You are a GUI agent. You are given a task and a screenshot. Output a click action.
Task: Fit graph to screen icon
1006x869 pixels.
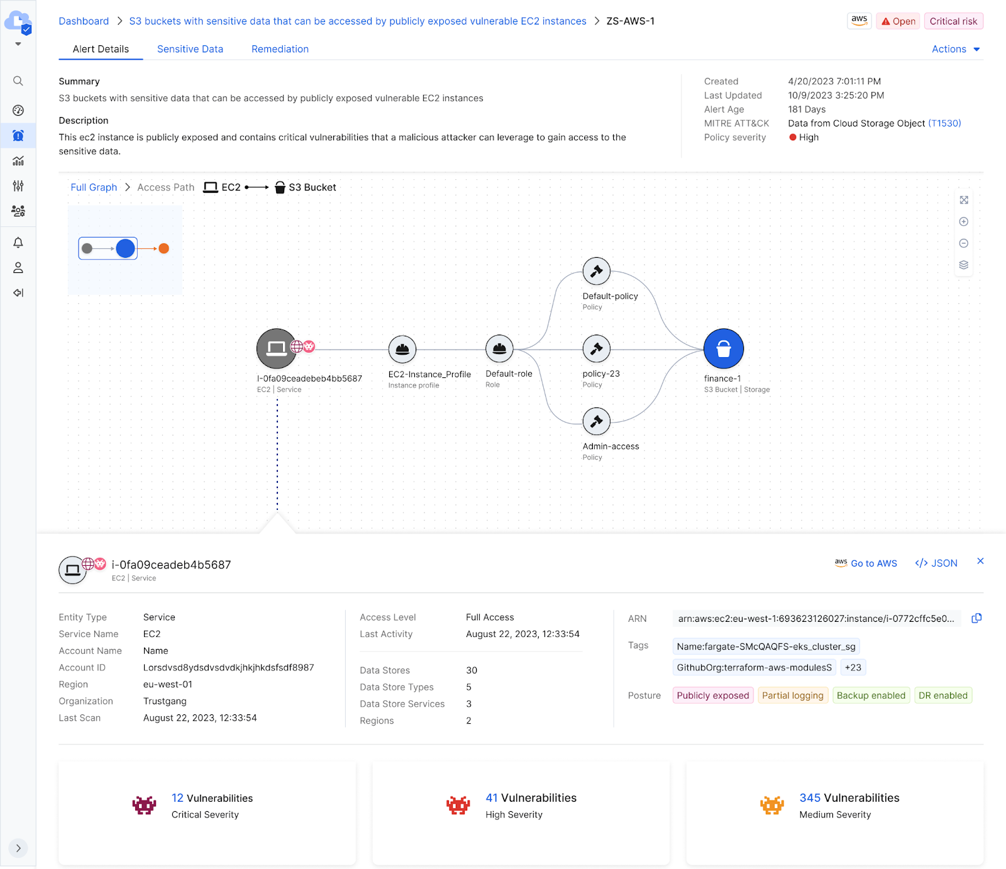pos(963,200)
